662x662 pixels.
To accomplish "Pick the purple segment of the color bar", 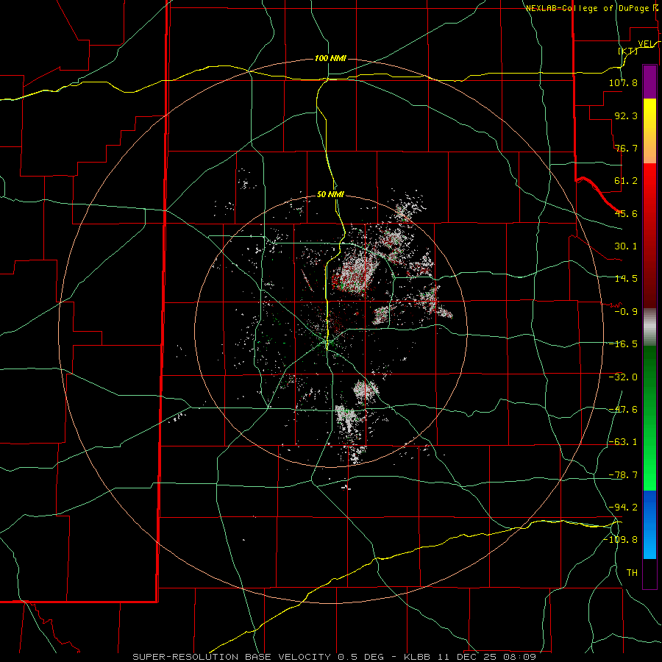I will click(x=649, y=82).
